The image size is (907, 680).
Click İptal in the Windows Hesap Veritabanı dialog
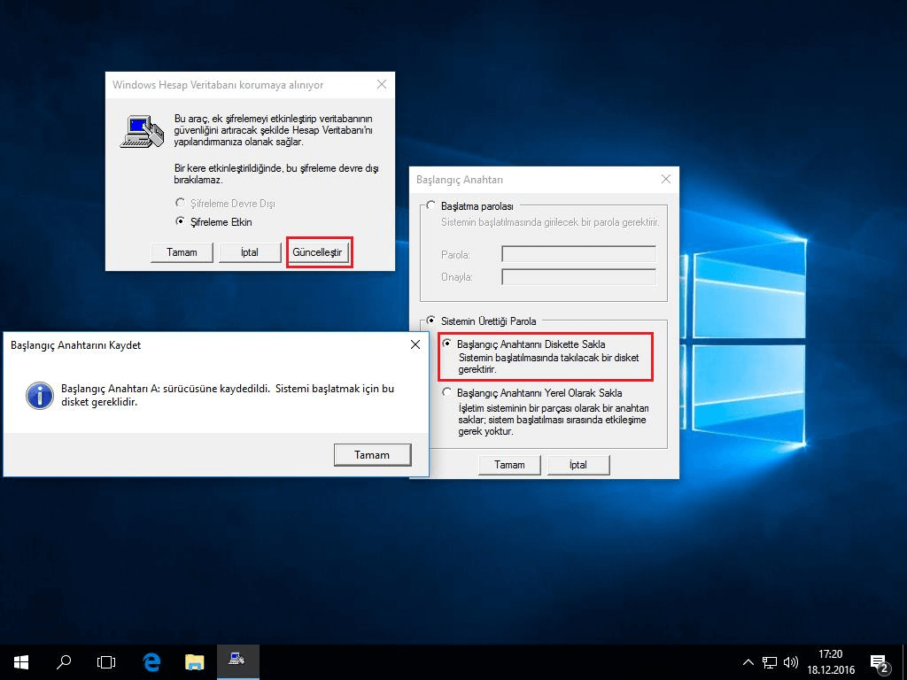coord(250,252)
